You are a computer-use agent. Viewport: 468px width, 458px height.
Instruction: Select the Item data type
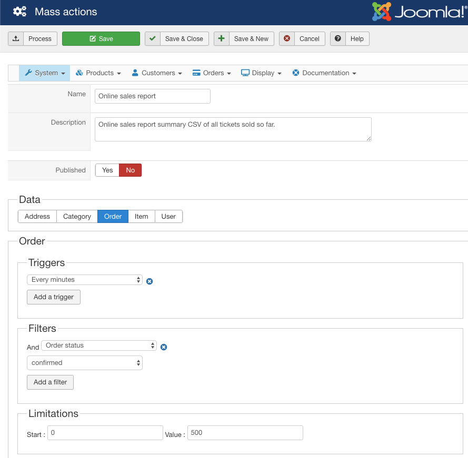[x=141, y=217]
